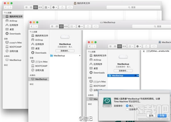Open 桌面 in back window sidebar
The width and height of the screenshot is (171, 122).
[13, 29]
